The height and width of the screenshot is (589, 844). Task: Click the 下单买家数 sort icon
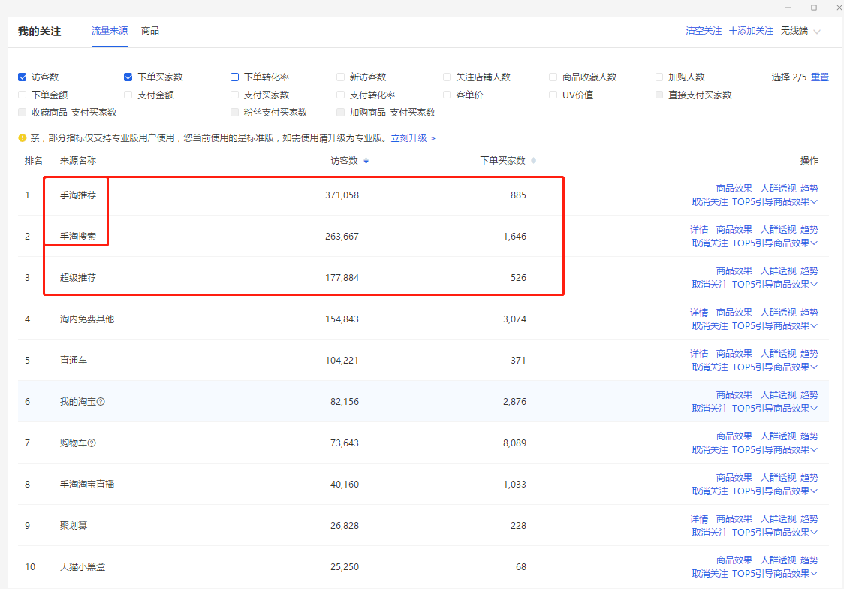tap(533, 161)
